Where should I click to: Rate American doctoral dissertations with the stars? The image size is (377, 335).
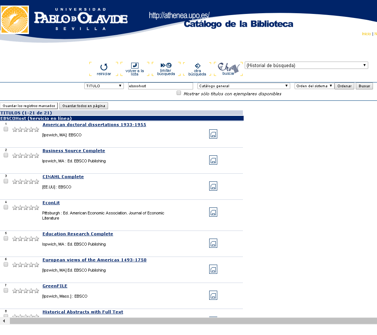26,130
